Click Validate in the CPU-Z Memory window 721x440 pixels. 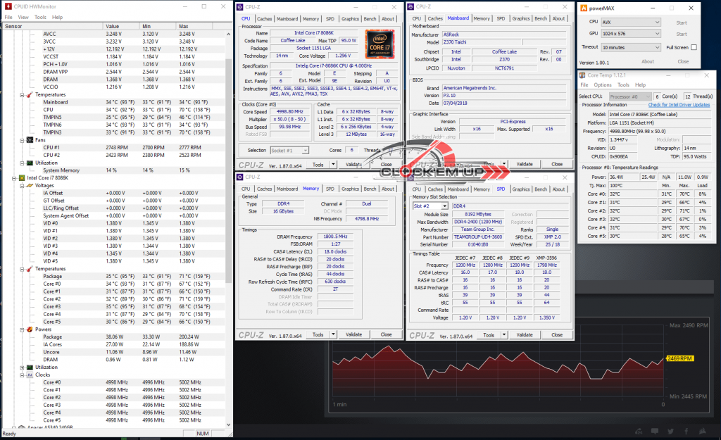coord(353,334)
